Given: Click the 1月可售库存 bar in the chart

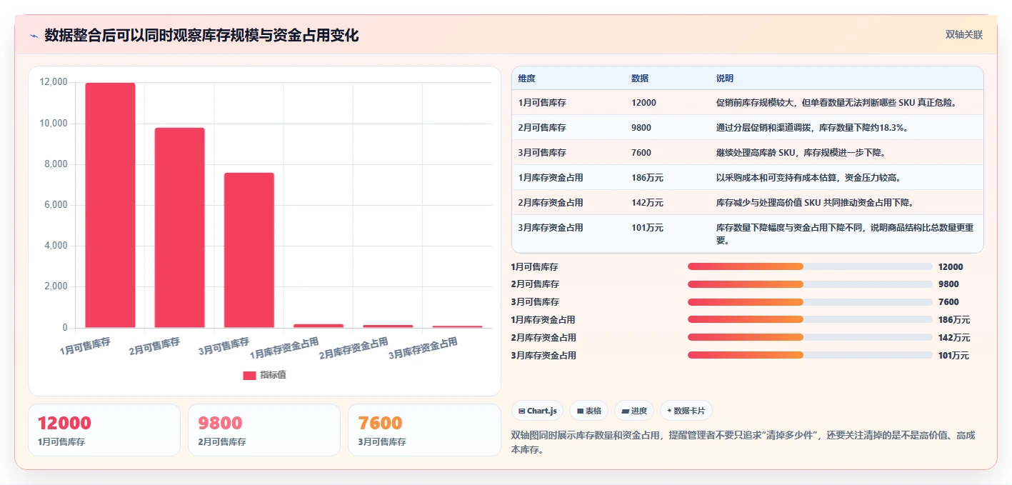Looking at the screenshot, I should pyautogui.click(x=110, y=206).
